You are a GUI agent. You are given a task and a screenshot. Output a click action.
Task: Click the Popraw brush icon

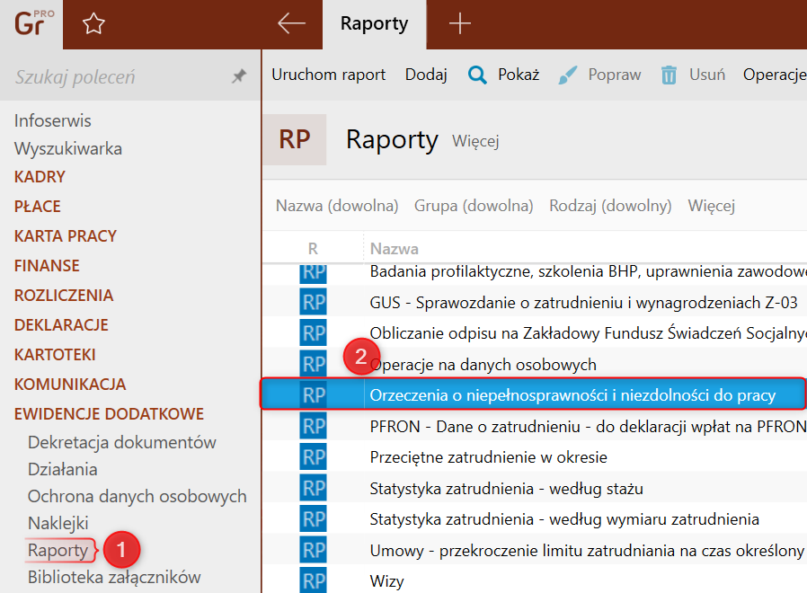[x=568, y=75]
